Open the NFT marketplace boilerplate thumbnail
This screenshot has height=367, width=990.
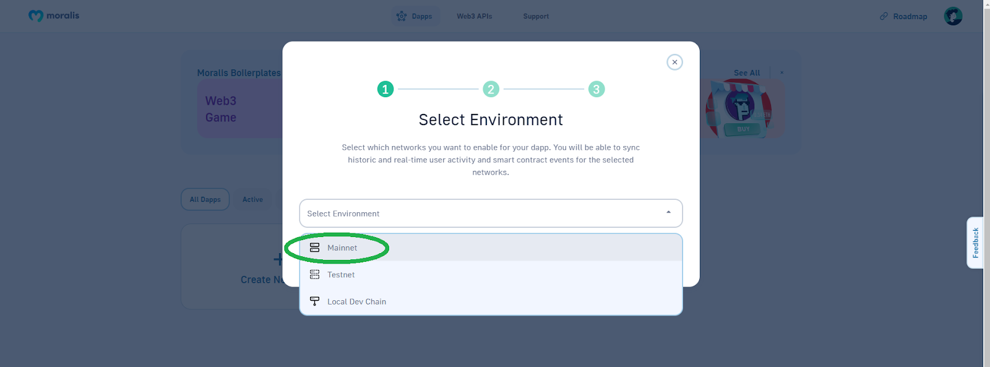pos(742,108)
